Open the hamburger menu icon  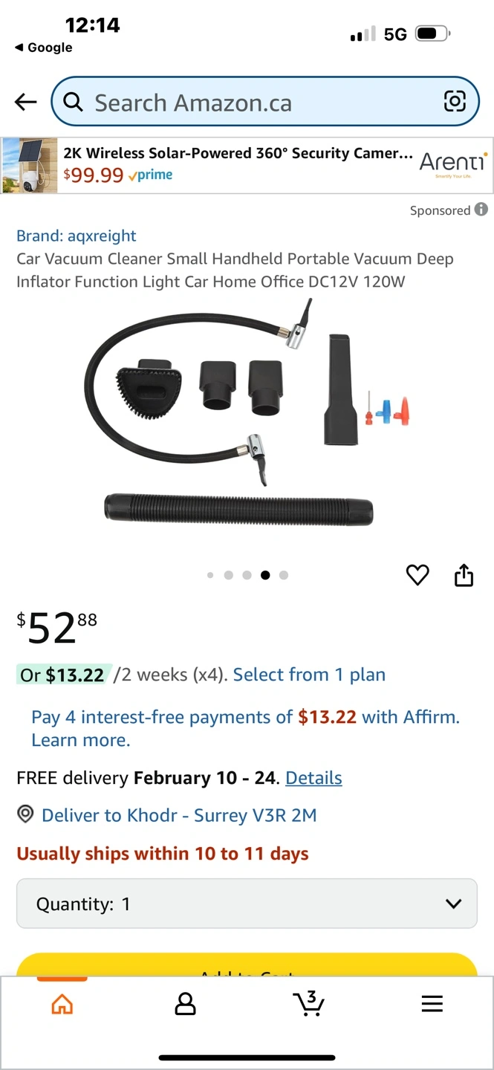432,1004
